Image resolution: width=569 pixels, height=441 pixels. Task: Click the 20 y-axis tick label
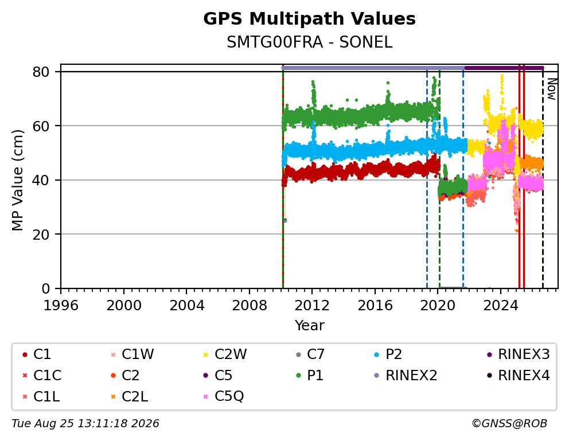pyautogui.click(x=41, y=235)
